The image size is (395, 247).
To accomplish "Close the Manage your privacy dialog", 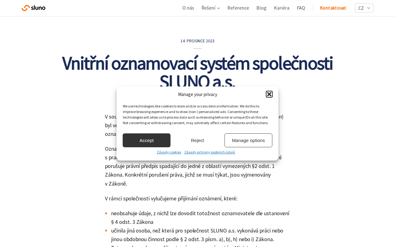I will click(269, 94).
